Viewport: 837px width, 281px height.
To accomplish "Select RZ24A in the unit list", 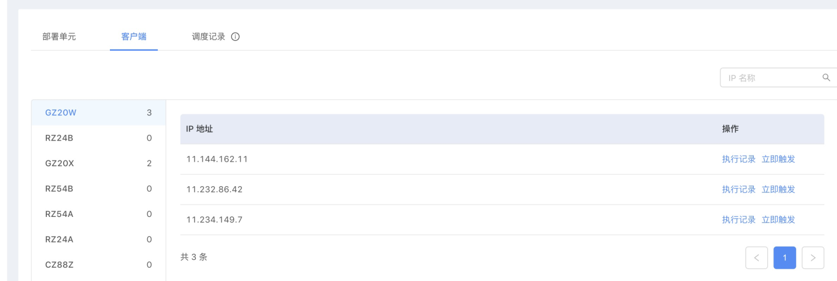I will coord(99,239).
